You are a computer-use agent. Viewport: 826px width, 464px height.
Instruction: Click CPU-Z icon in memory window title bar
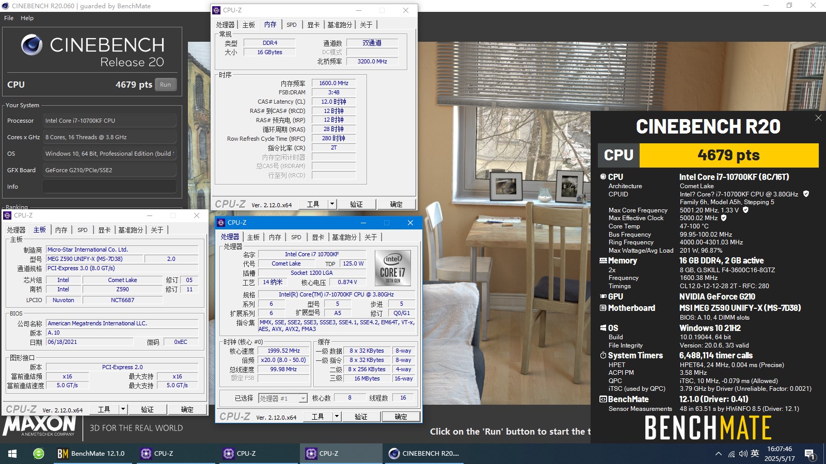[x=217, y=10]
